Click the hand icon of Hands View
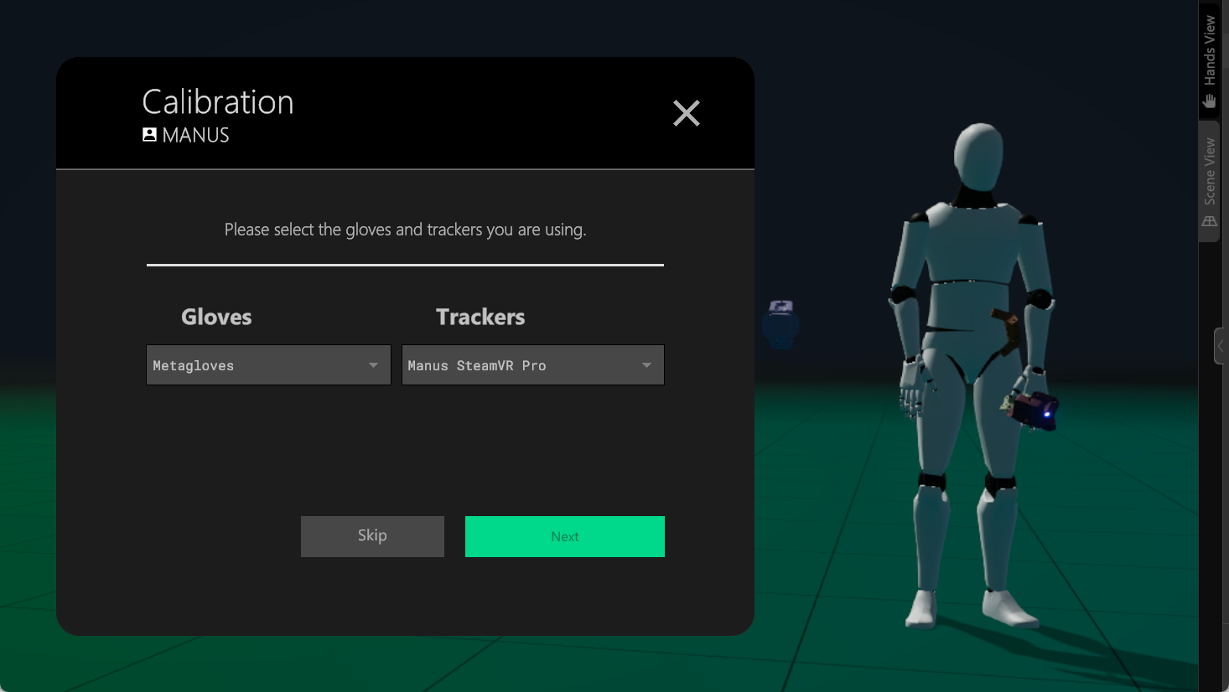1229x692 pixels. click(x=1209, y=101)
